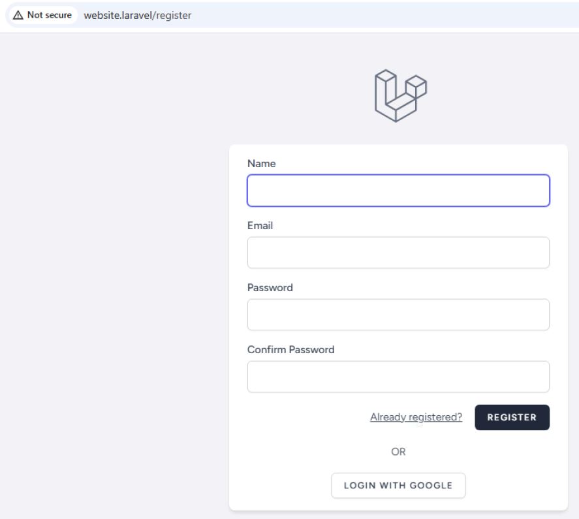The height and width of the screenshot is (519, 579).
Task: Click the Confirm Password label text
Action: tap(290, 350)
